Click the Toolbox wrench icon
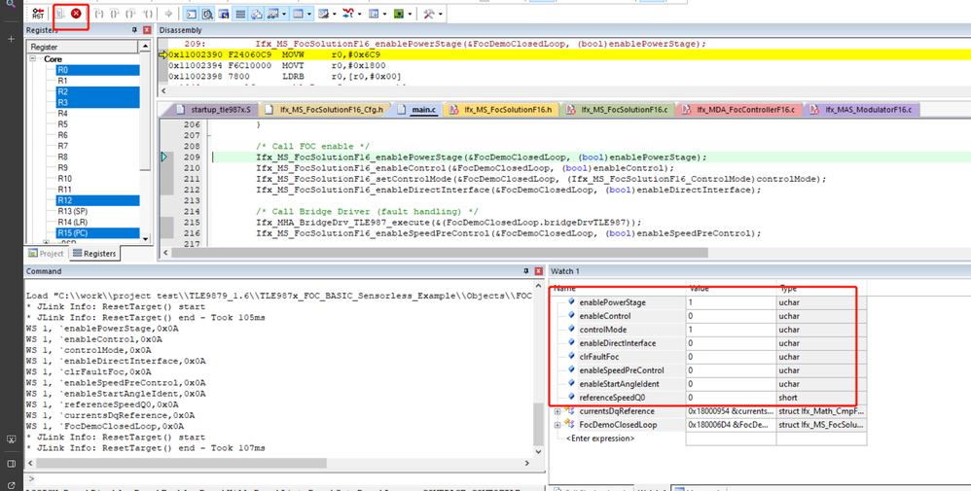The image size is (971, 491). click(428, 14)
